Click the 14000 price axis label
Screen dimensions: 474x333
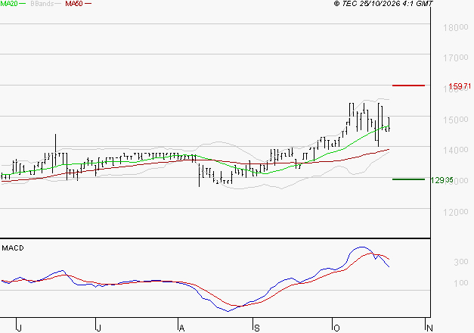click(456, 150)
